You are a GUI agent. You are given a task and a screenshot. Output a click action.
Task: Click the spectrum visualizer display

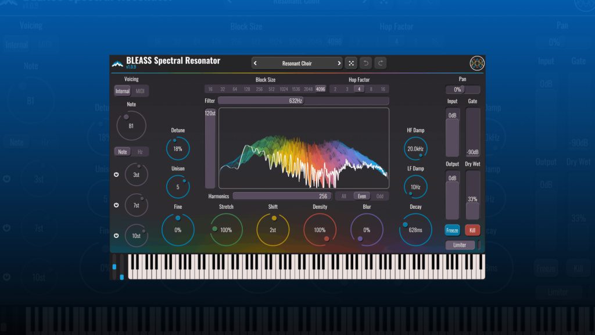(x=303, y=148)
